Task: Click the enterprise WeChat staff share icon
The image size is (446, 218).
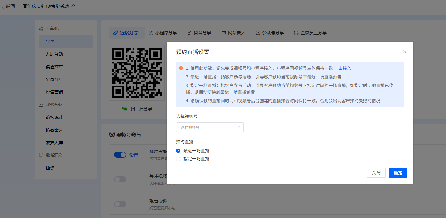Action: [x=297, y=33]
